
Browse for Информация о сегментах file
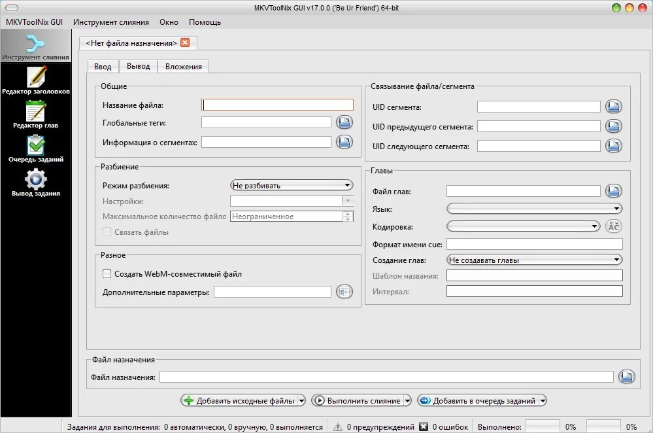(344, 142)
